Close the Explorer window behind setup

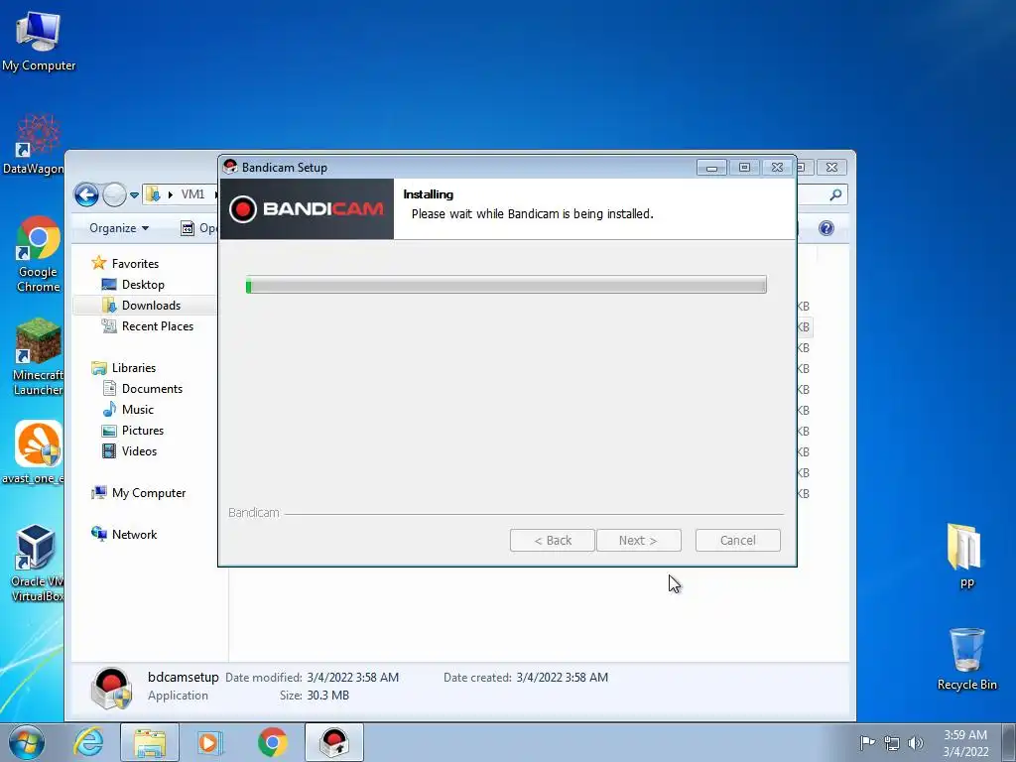click(832, 167)
